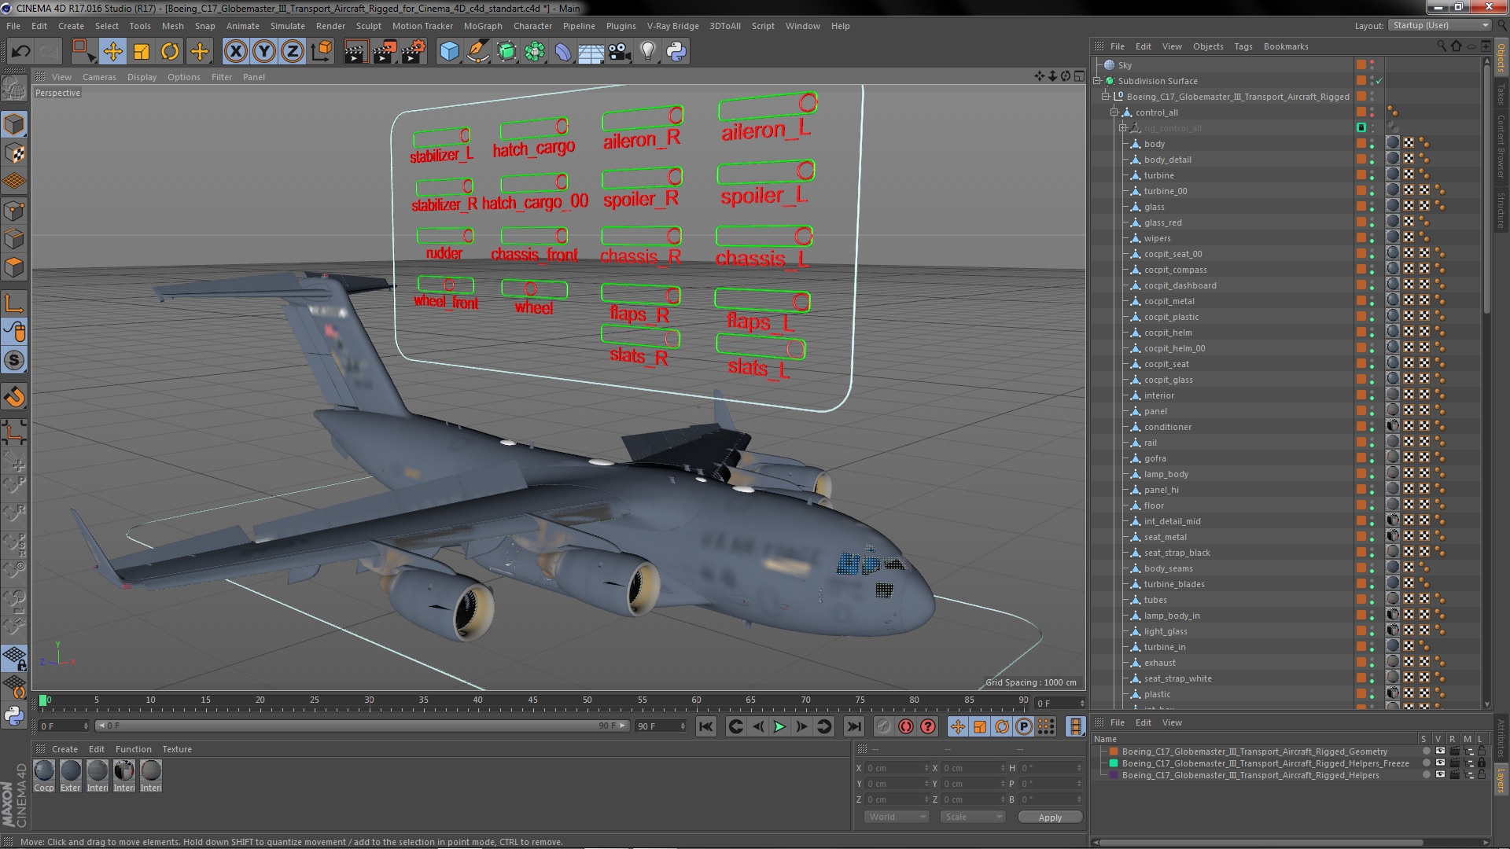Image resolution: width=1510 pixels, height=849 pixels.
Task: Click Exter material thumbnail
Action: pyautogui.click(x=71, y=770)
